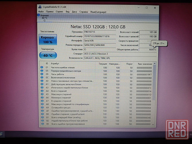Image resolution: width=192 pixels, height=144 pixels.
Task: Click the status icon for attribute 0C
Action: (42, 77)
